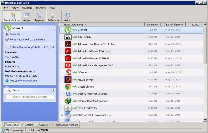This screenshot has width=208, height=133.
Task: Click the Aggiorna refresh icon
Action: 39,15
